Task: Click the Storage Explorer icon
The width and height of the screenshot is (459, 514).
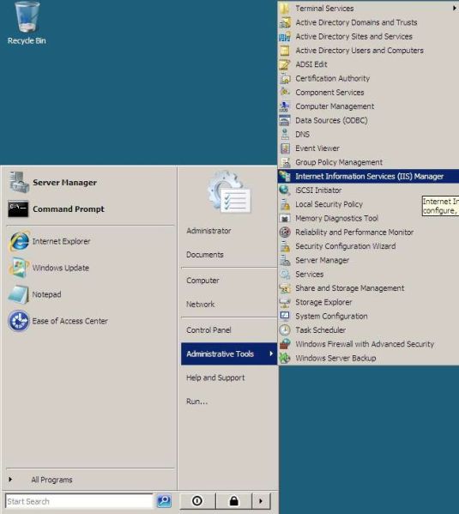Action: (x=285, y=302)
